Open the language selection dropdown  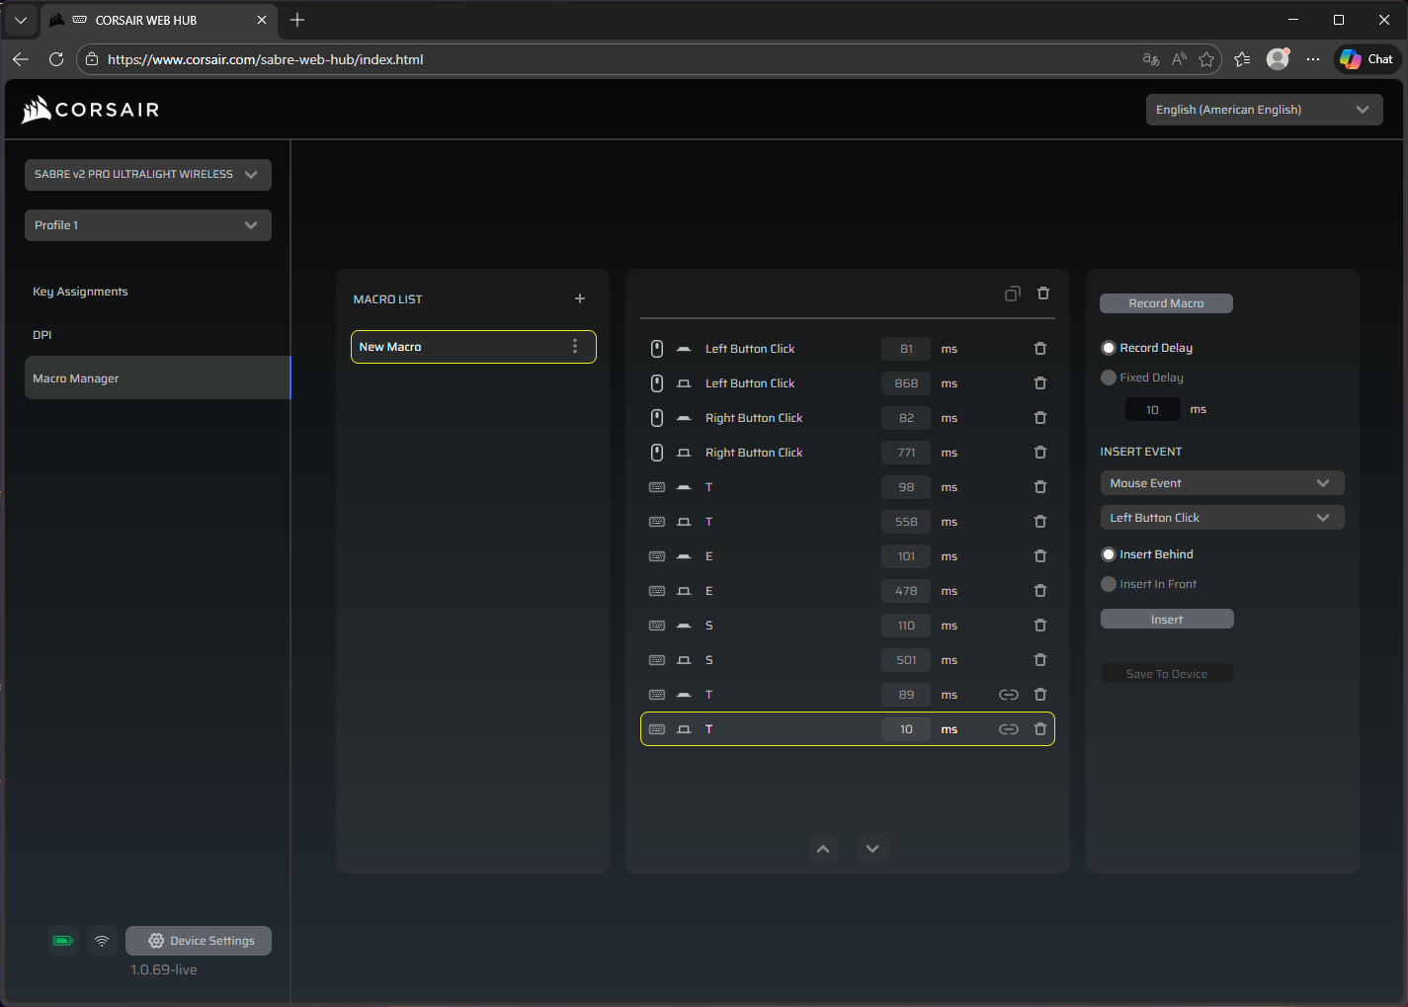pos(1263,110)
